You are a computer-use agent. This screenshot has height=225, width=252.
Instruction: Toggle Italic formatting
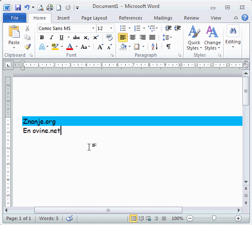point(51,37)
